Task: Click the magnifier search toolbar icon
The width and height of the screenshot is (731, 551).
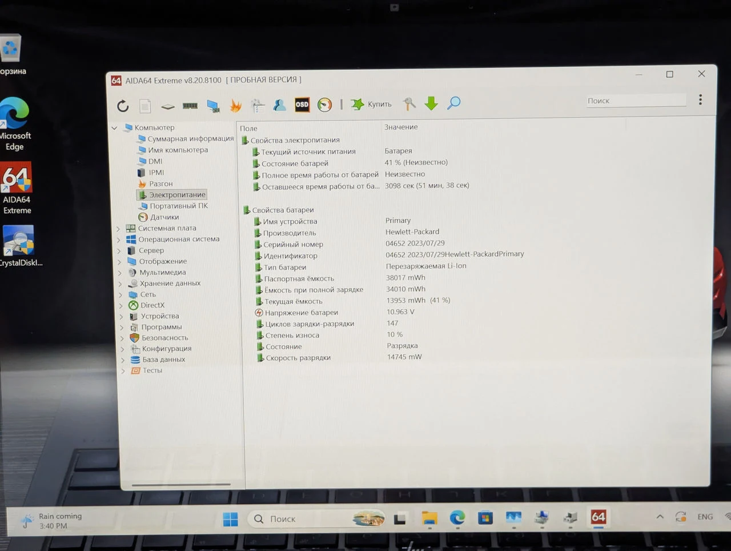Action: [454, 103]
